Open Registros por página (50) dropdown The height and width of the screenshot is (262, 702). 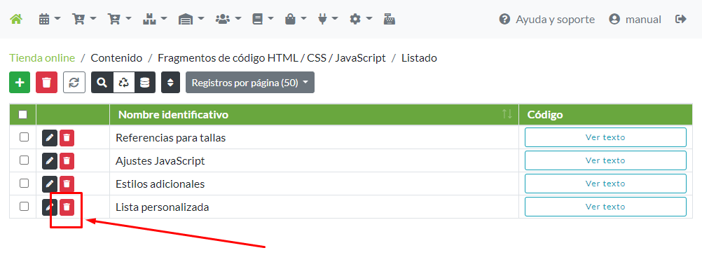pos(250,83)
